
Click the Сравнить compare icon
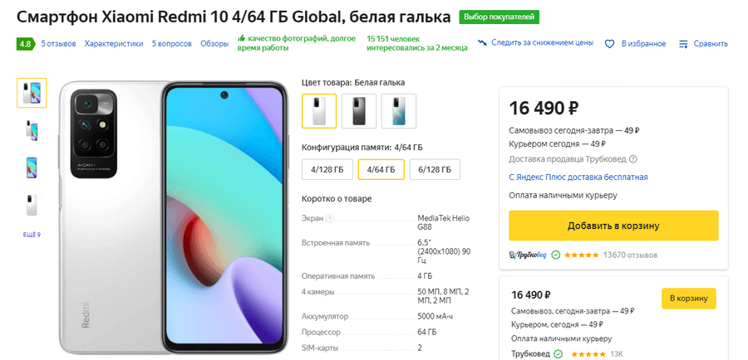pos(683,43)
